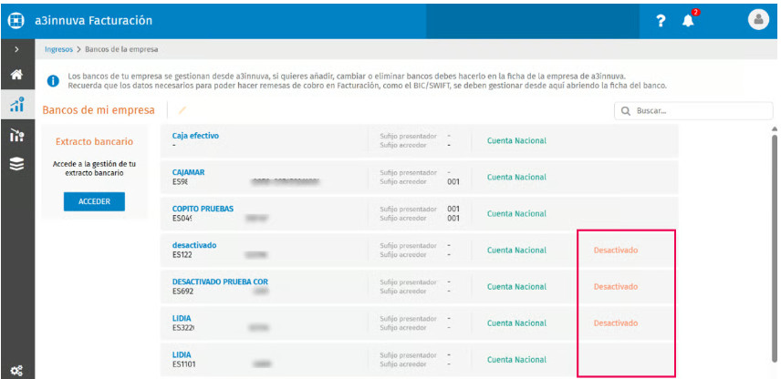Click Ingresos breadcrumb link
Screen dimensions: 781x379
pyautogui.click(x=58, y=50)
